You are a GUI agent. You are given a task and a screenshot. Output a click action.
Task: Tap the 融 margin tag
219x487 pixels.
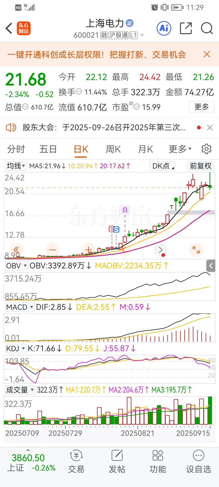point(104,35)
